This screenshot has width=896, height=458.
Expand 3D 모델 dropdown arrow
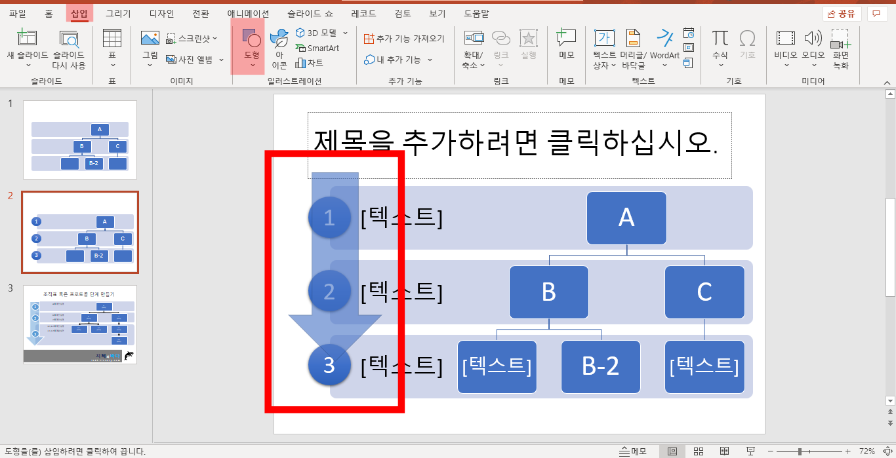coord(346,33)
